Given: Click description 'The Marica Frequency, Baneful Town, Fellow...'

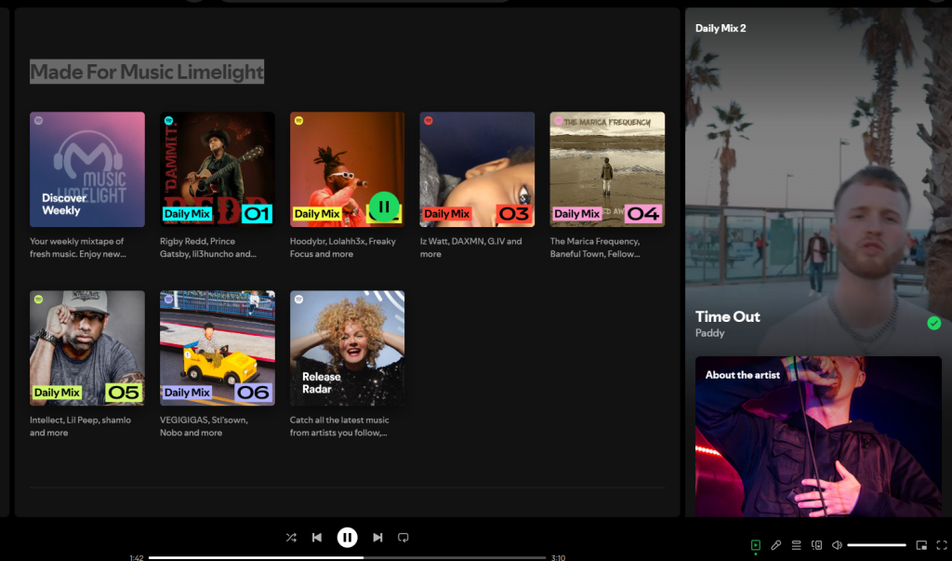Looking at the screenshot, I should click(x=595, y=247).
